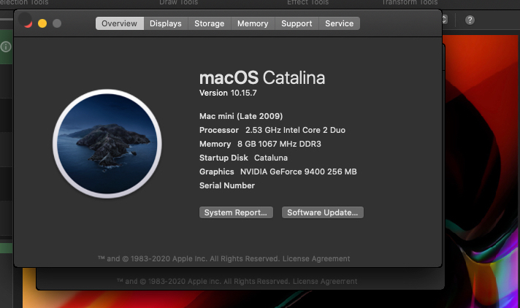
Task: Click the License Agreement link in the rear window
Action: tap(325, 282)
